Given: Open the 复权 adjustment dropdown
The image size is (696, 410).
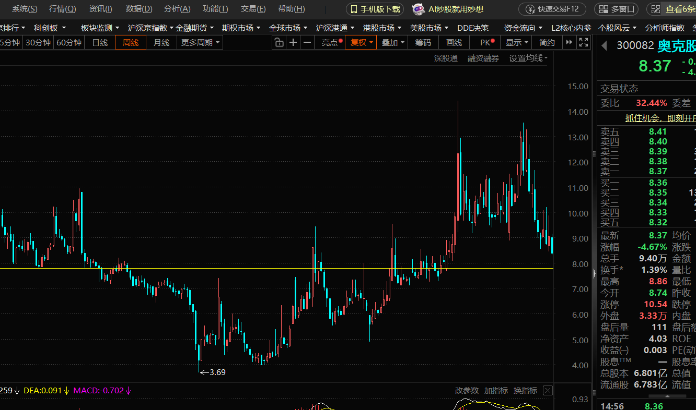Looking at the screenshot, I should tap(361, 43).
